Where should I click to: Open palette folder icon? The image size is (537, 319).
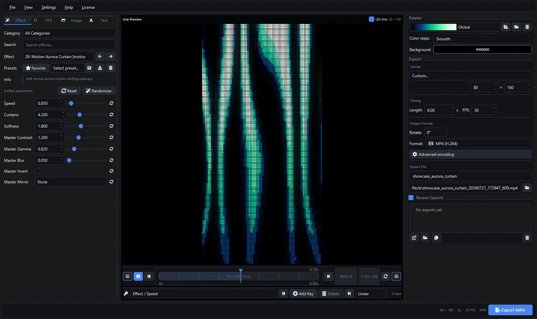[516, 27]
